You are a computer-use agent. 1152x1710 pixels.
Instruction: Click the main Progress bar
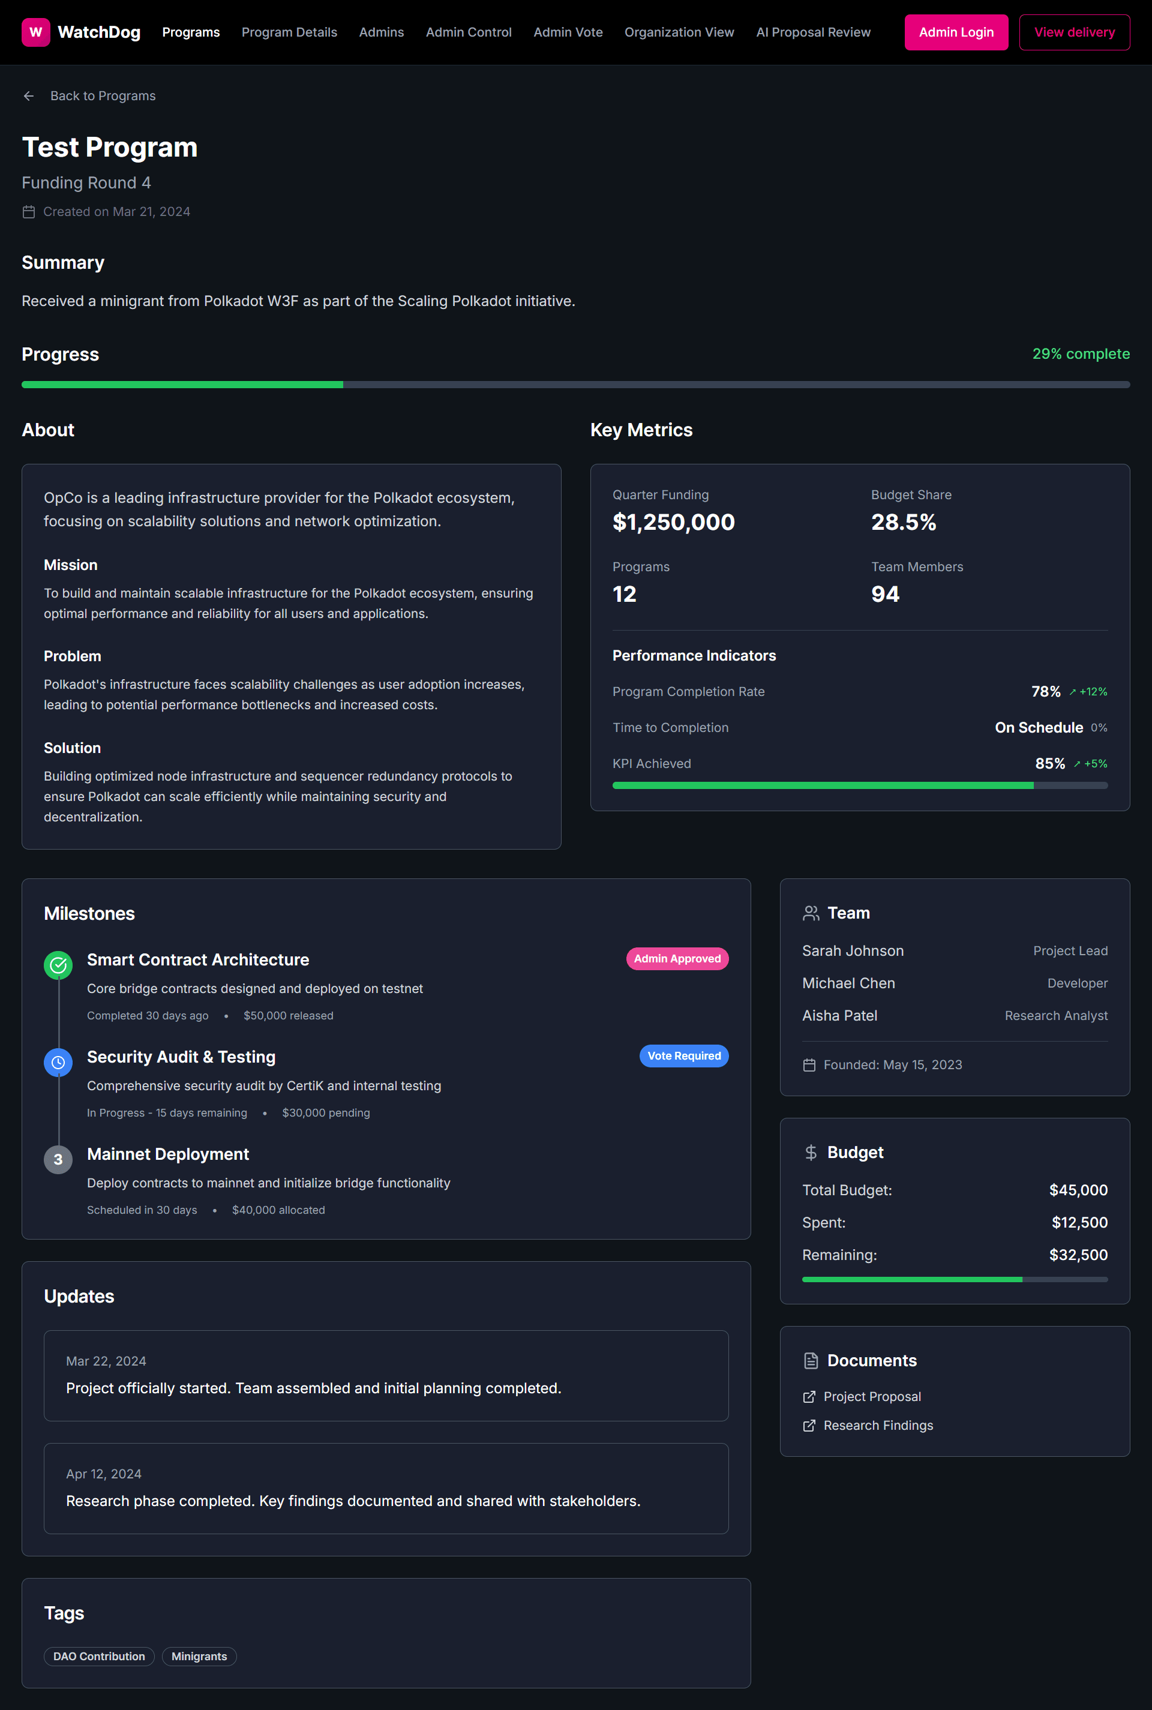click(x=575, y=384)
